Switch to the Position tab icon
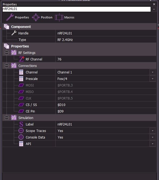Viewport: 159px width, 180px height. 36,17
